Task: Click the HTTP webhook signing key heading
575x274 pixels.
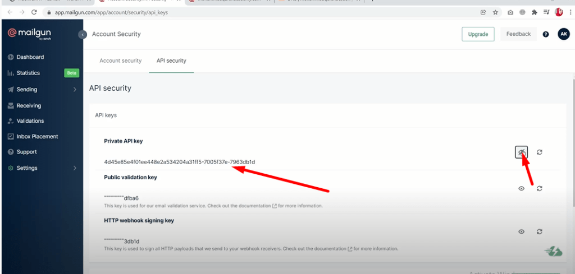Action: tap(139, 221)
